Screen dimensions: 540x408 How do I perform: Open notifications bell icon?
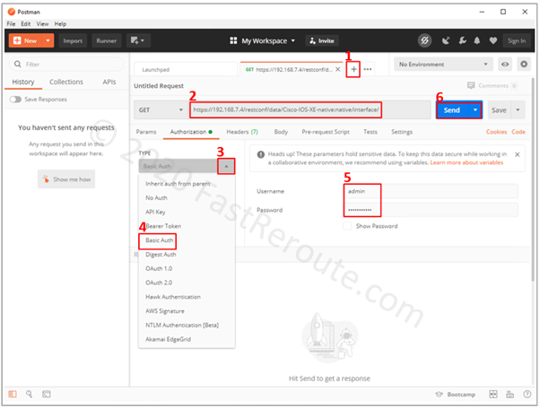click(x=476, y=40)
